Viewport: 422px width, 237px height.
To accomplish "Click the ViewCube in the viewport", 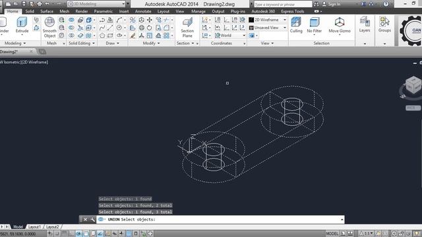I will pyautogui.click(x=413, y=86).
